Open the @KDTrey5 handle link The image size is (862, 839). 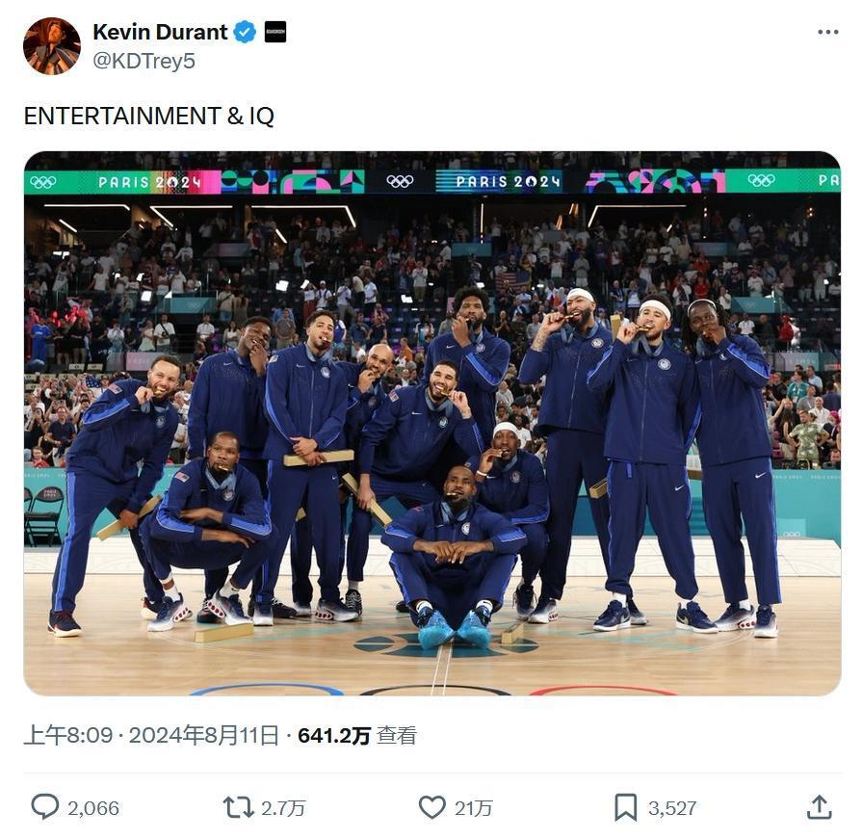click(144, 61)
